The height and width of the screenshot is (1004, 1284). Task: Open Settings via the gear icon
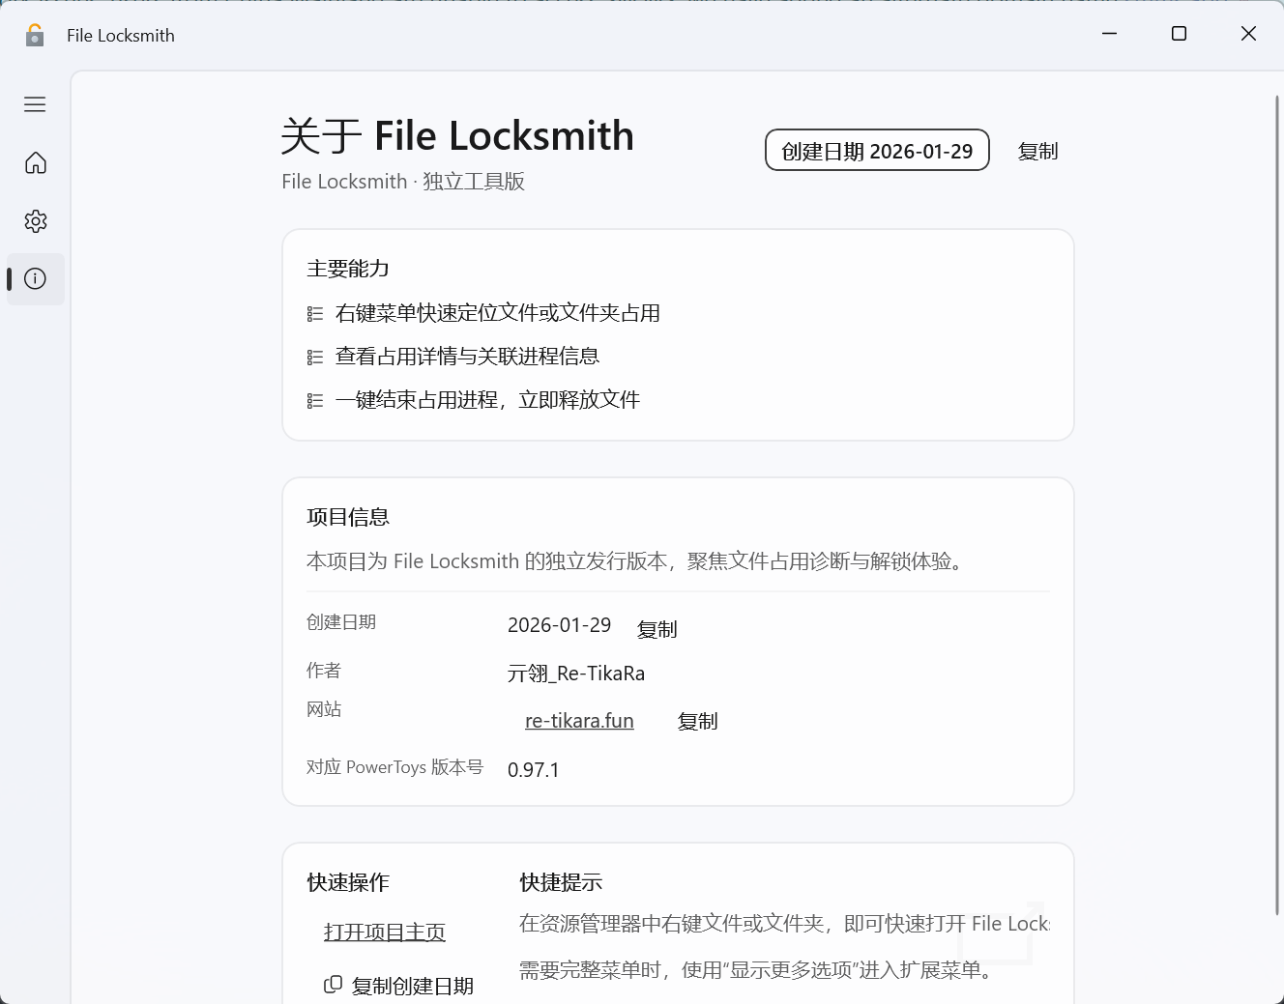[x=35, y=220]
